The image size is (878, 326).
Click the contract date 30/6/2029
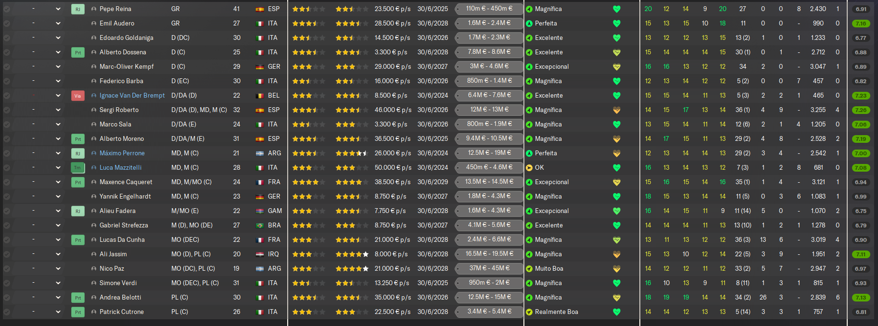click(x=433, y=182)
